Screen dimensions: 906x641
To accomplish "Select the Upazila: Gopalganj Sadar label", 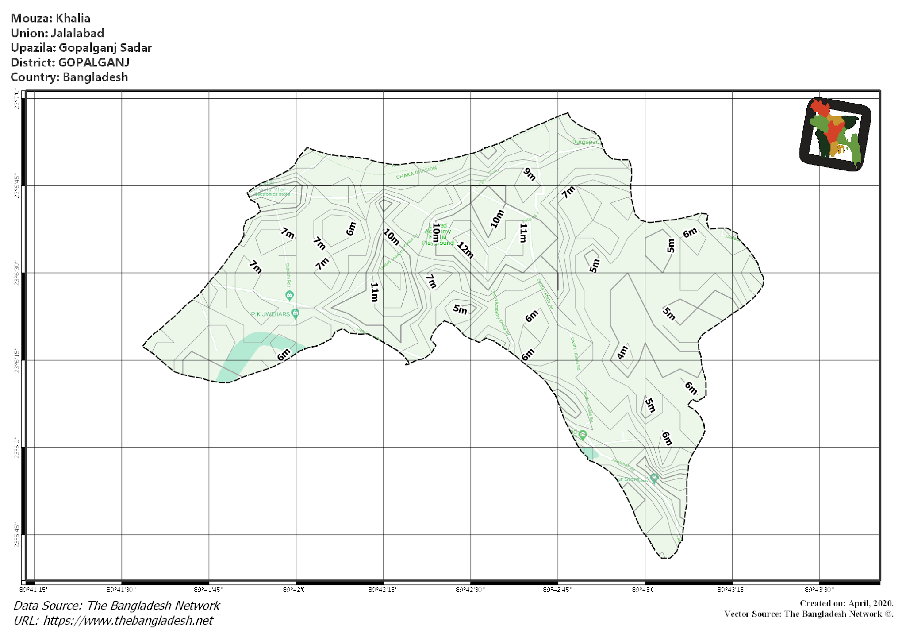I will 82,48.
